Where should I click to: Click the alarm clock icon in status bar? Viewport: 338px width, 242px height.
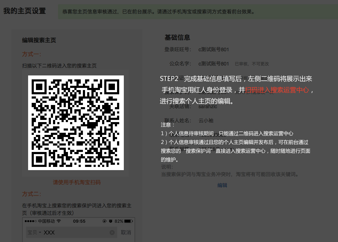point(111,221)
